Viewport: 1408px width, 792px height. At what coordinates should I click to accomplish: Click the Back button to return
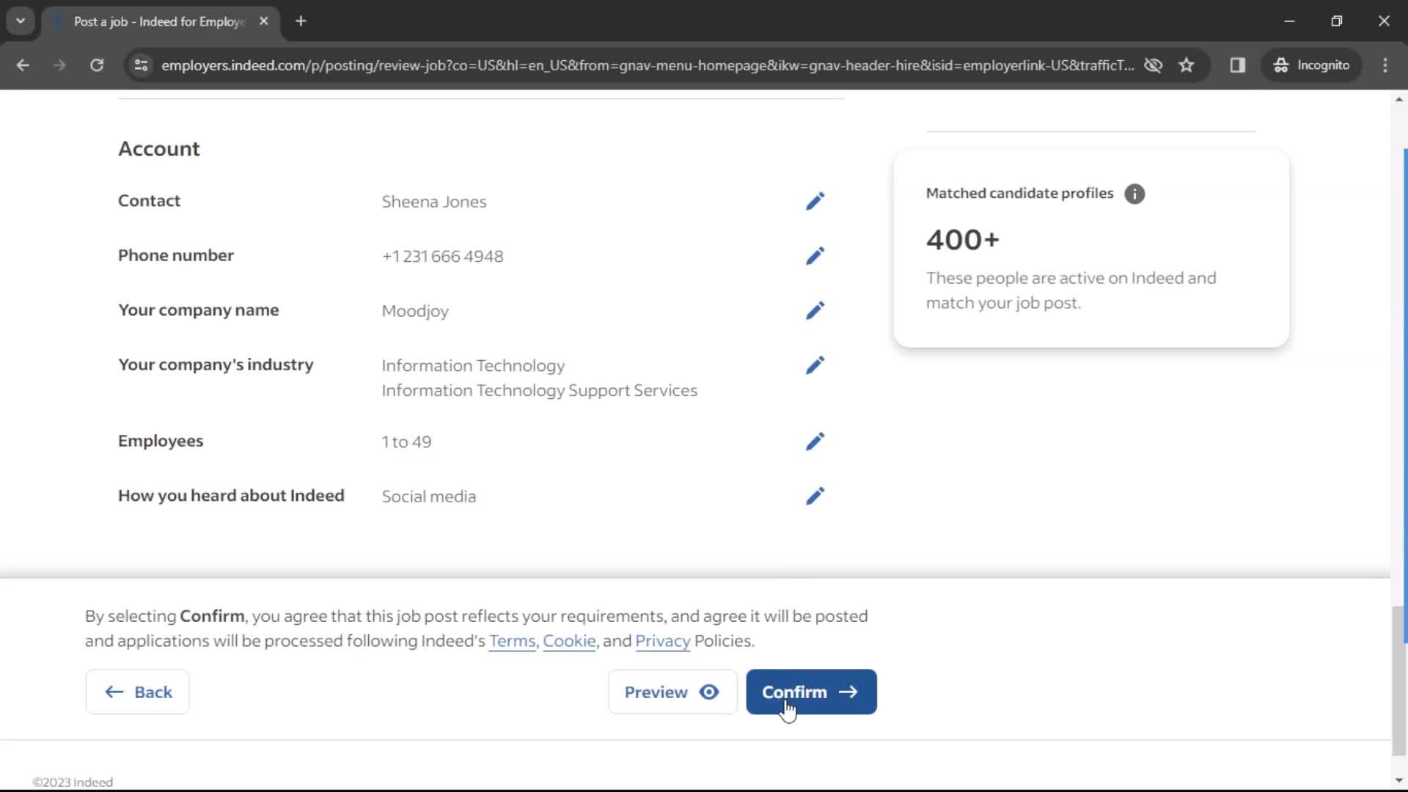[137, 692]
